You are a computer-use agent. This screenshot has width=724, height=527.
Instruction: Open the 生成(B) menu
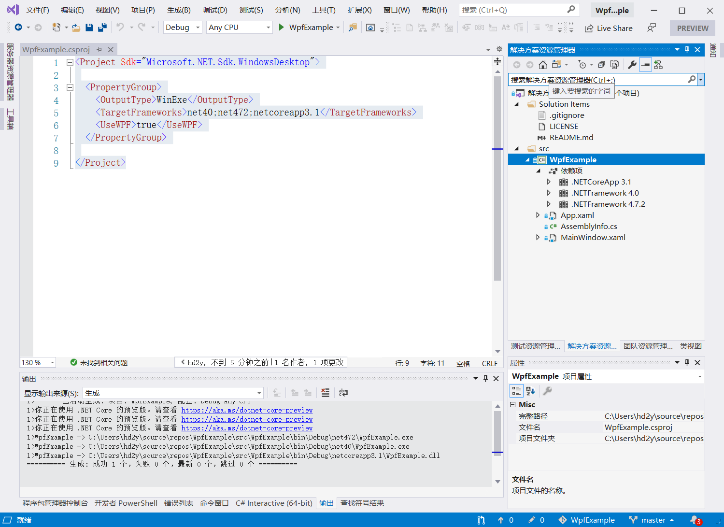point(179,10)
